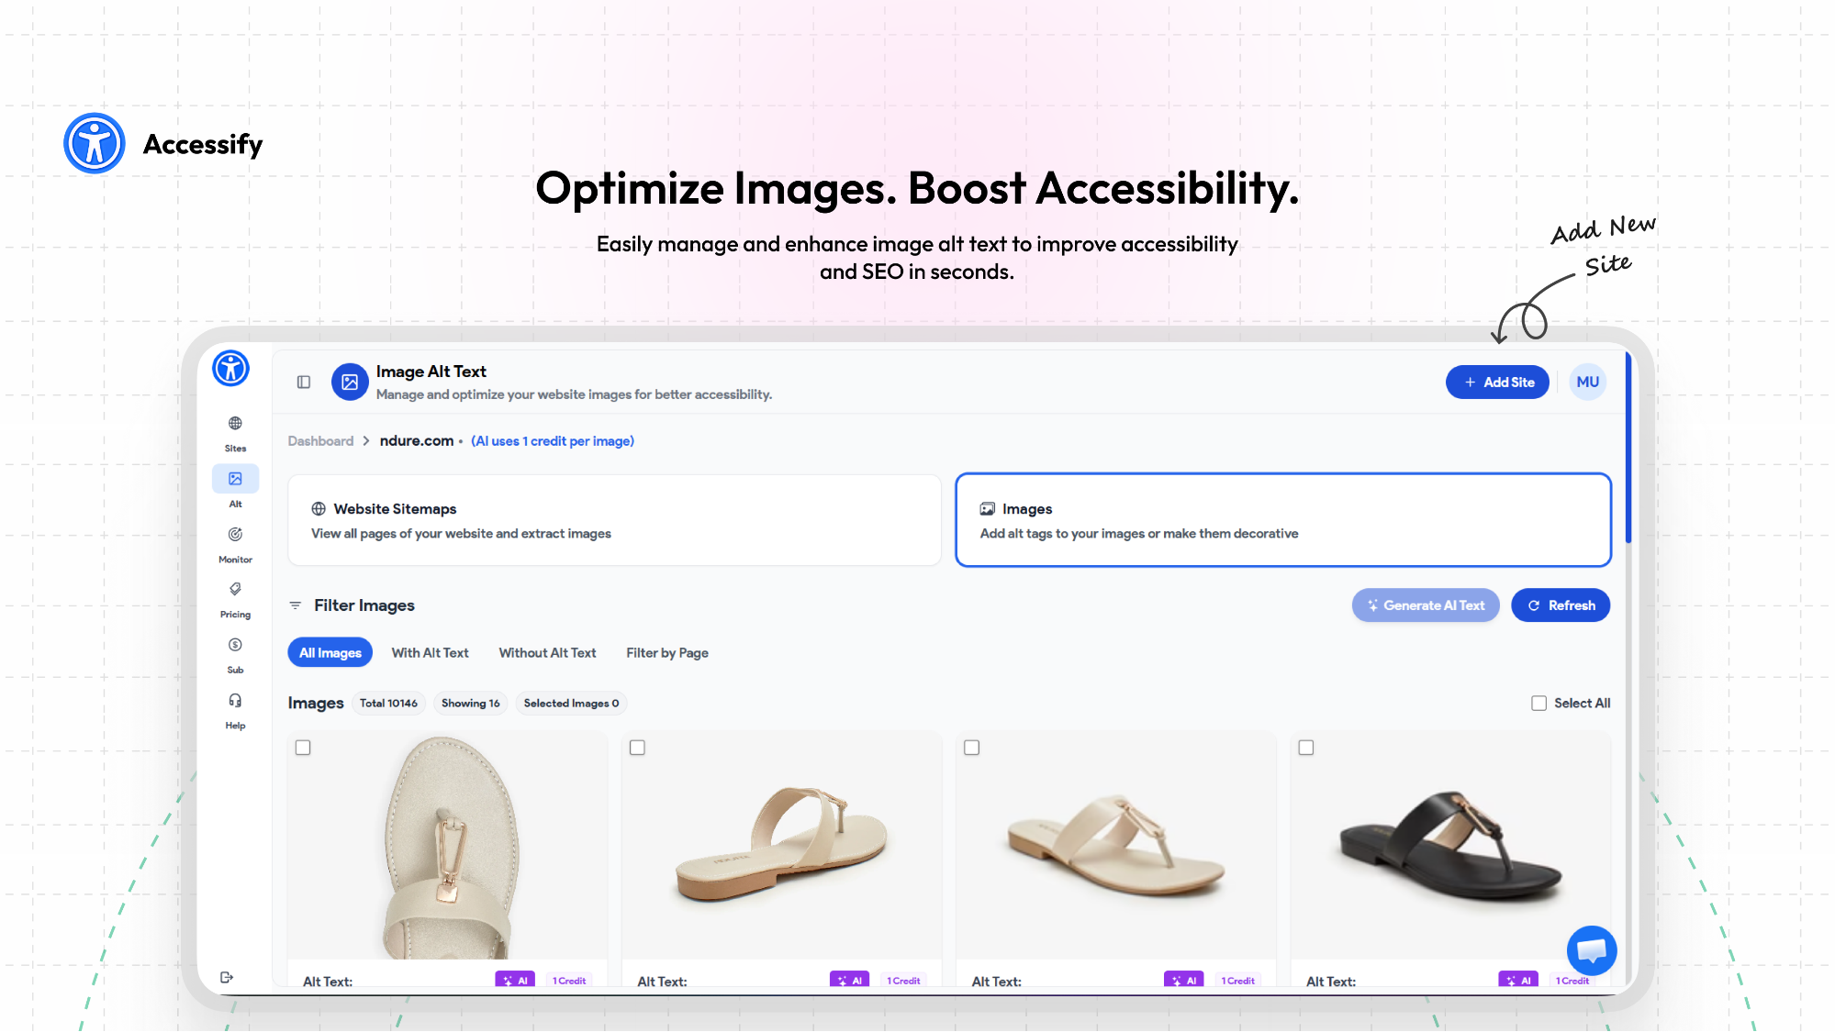Viewport: 1835px width, 1032px height.
Task: Open the Monitor icon in sidebar
Action: 235,535
